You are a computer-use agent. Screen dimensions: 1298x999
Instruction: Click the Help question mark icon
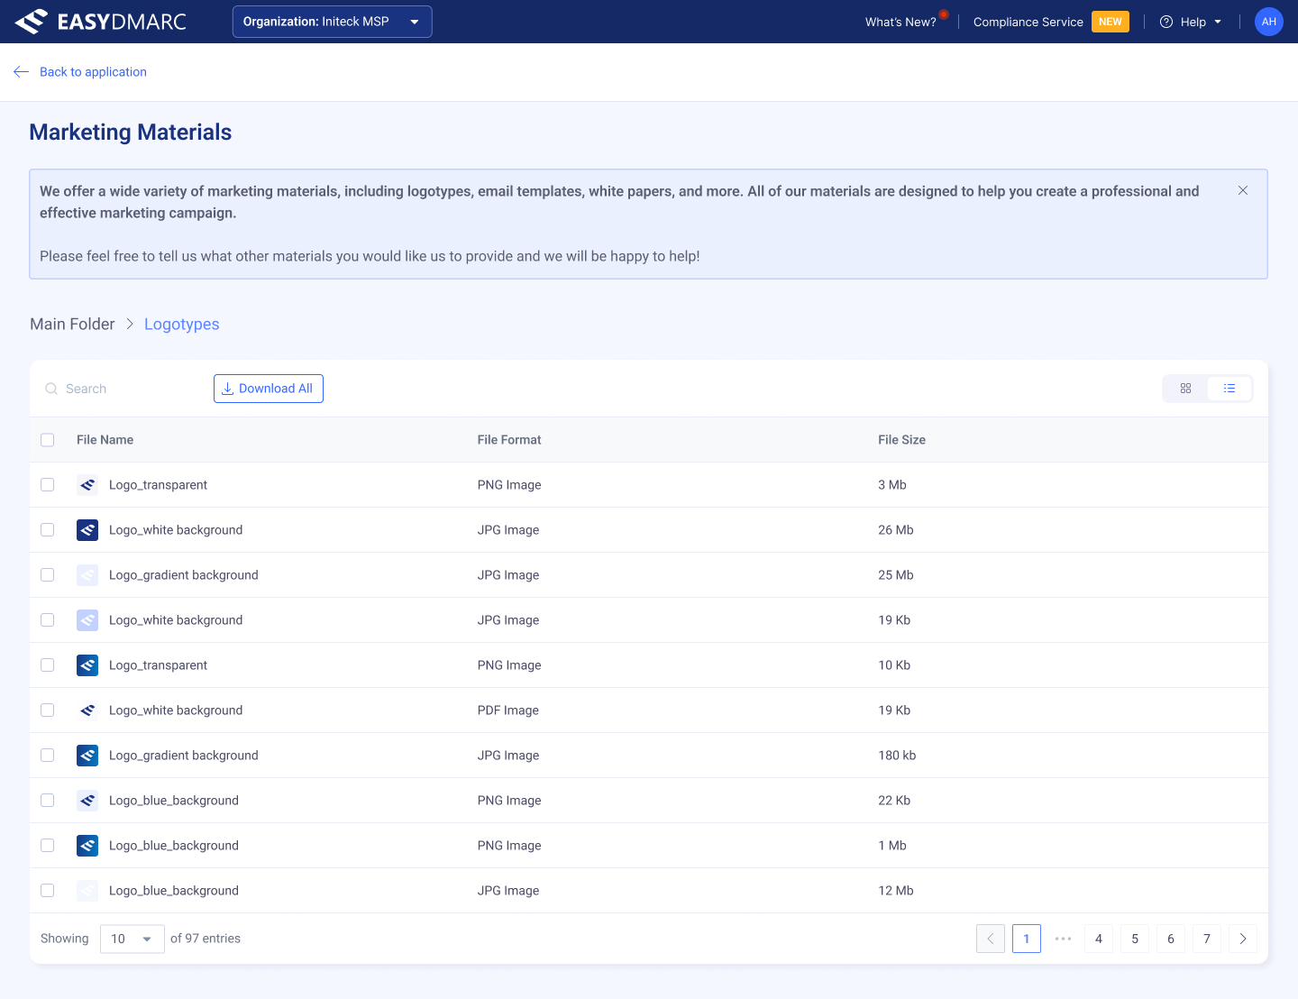point(1166,22)
